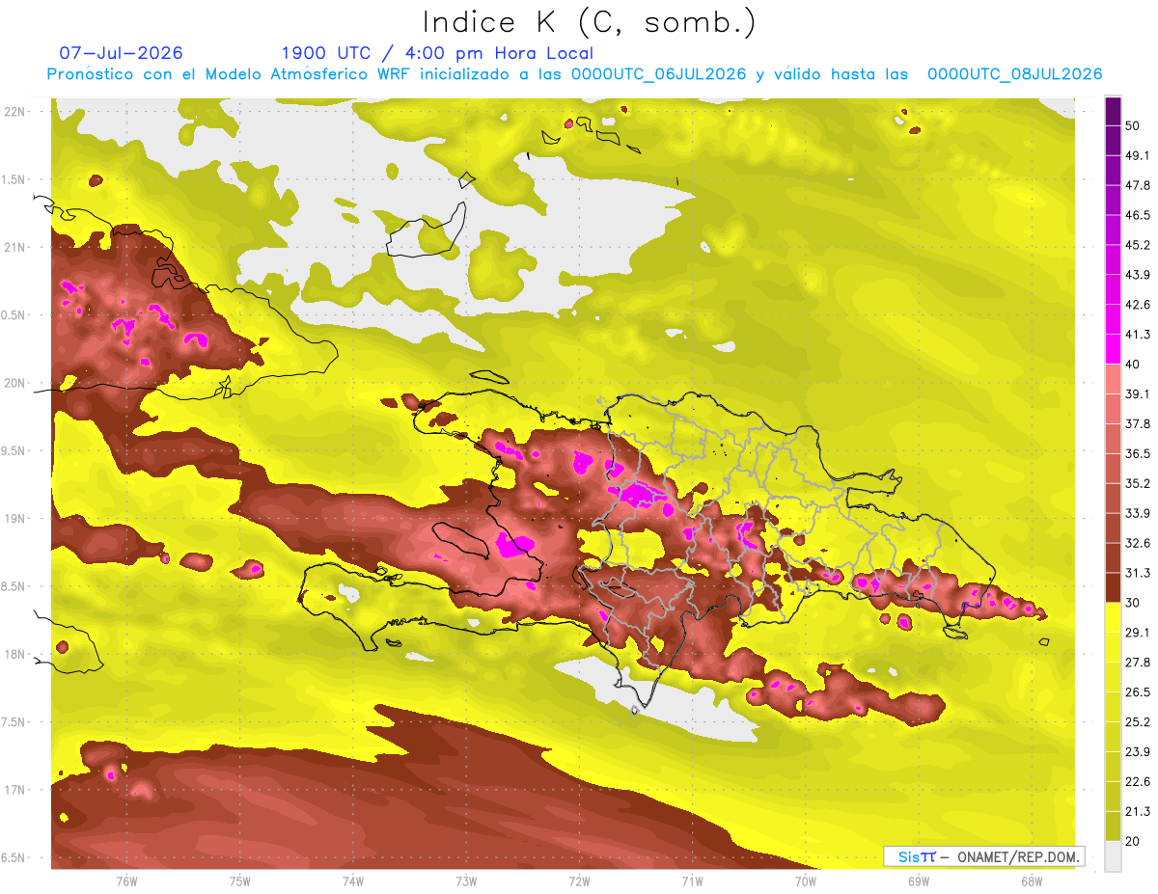This screenshot has height=894, width=1158.
Task: Click the legend value 32.6
Action: [x=1137, y=543]
